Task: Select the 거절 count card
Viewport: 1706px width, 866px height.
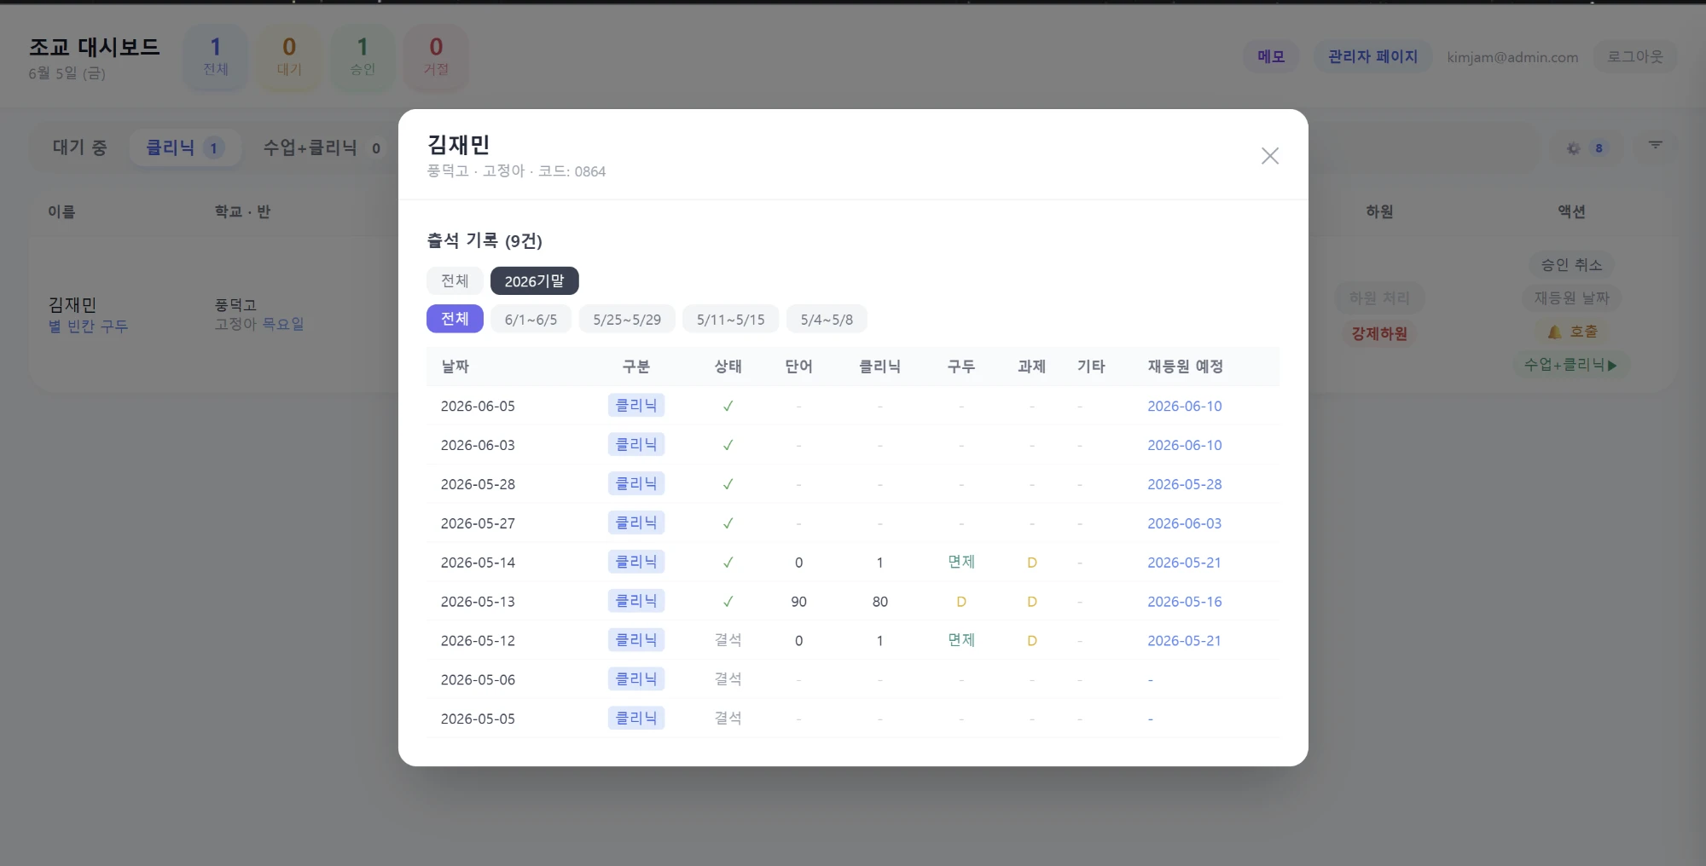Action: click(436, 55)
